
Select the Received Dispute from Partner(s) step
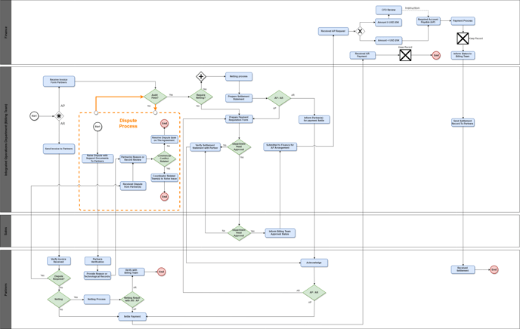coord(133,186)
